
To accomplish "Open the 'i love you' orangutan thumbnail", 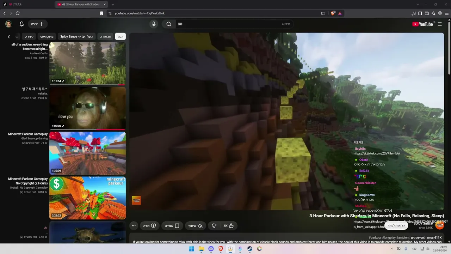I will (x=87, y=108).
